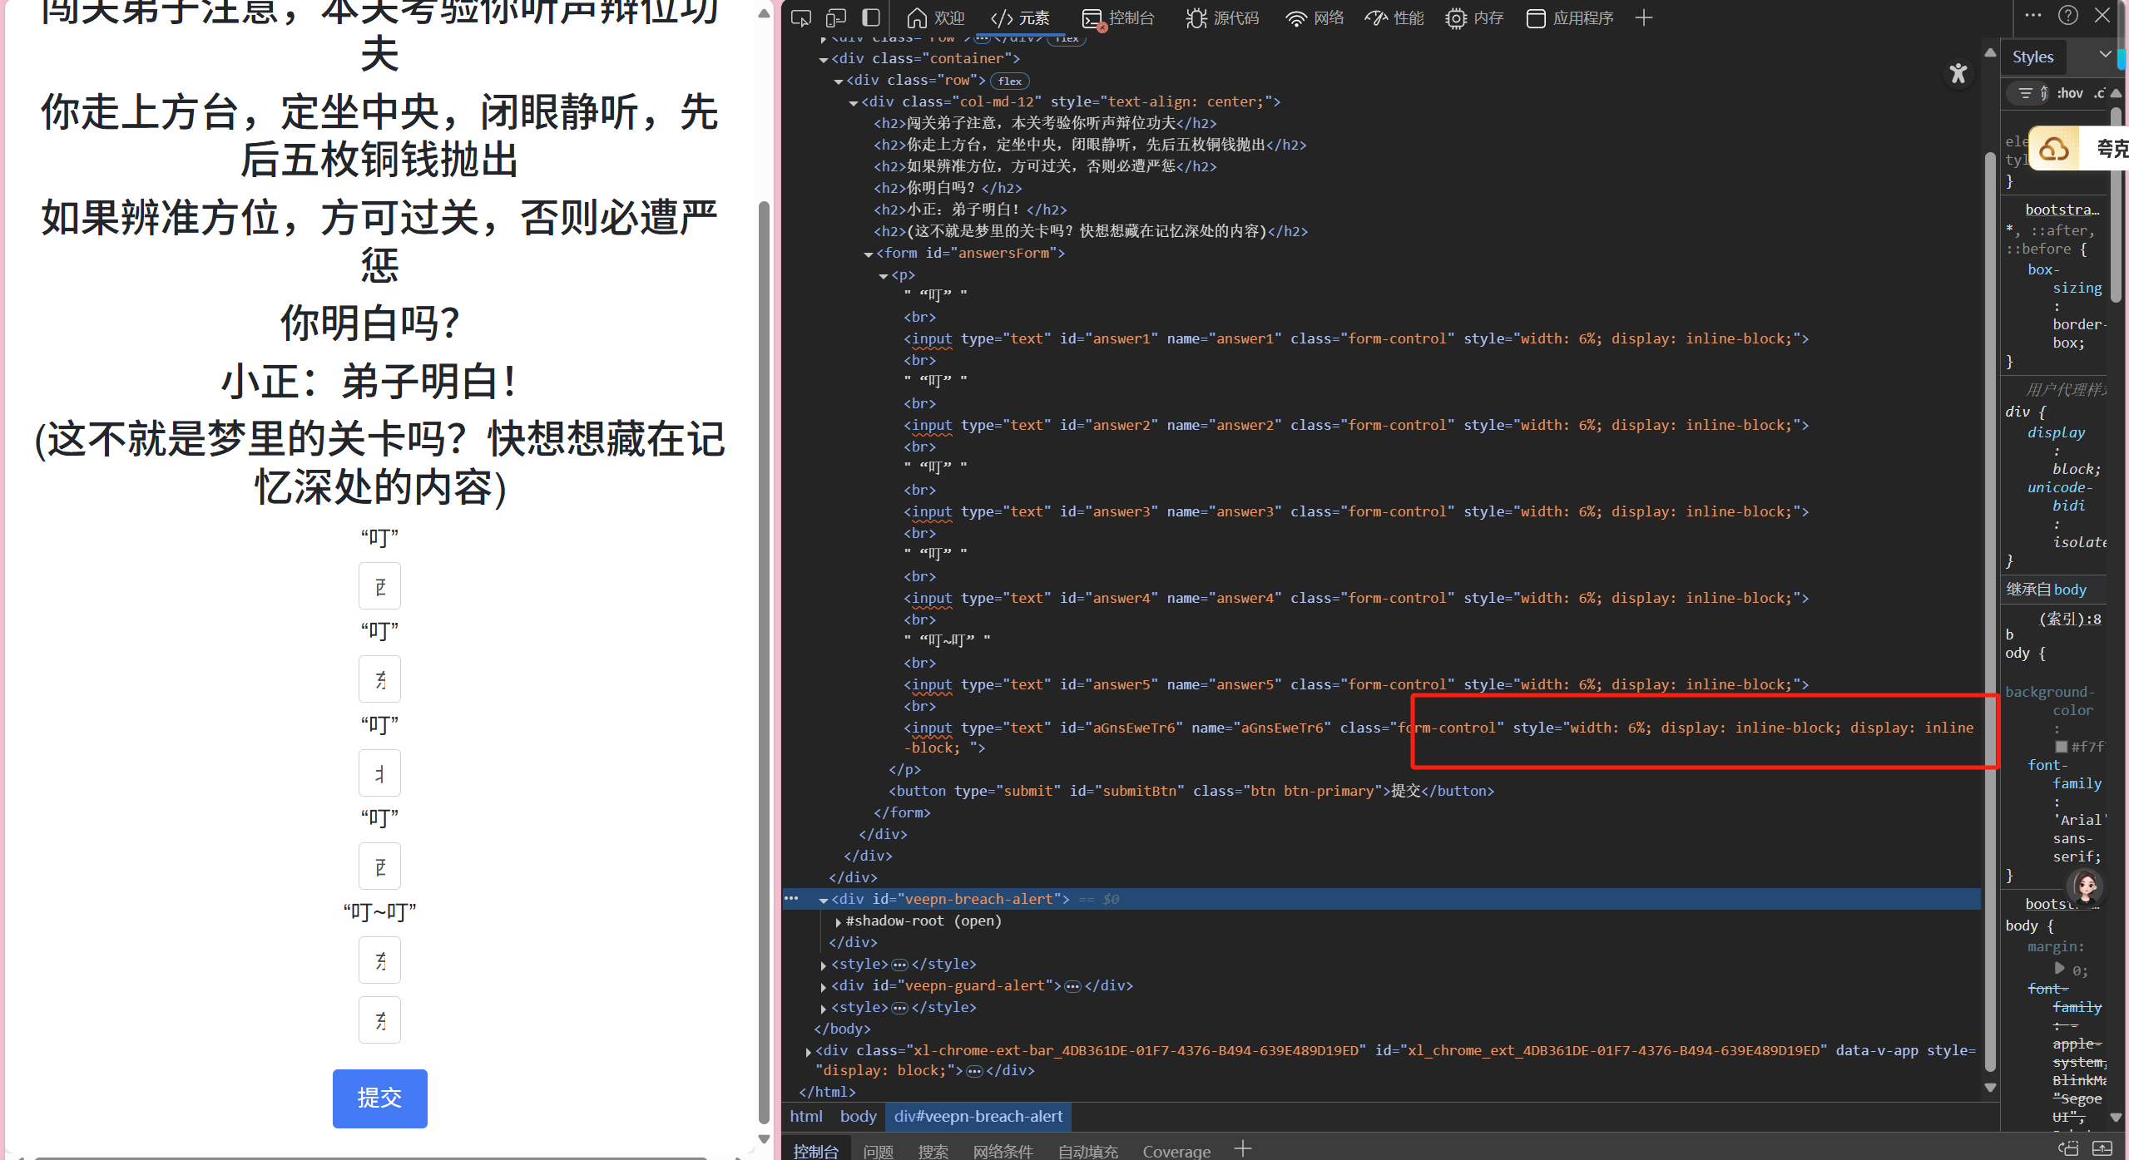Screen dimensions: 2129x1160
Task: Collapse the form answersForm node
Action: [x=869, y=254]
